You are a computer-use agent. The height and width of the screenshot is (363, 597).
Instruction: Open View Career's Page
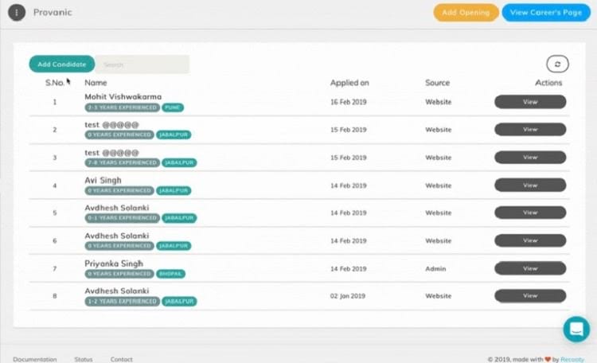point(545,13)
